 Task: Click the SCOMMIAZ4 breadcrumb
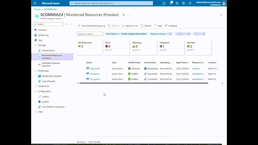coord(50,9)
